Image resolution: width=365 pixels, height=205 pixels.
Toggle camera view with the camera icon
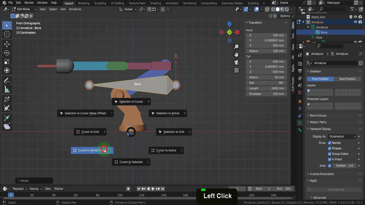pyautogui.click(x=236, y=62)
